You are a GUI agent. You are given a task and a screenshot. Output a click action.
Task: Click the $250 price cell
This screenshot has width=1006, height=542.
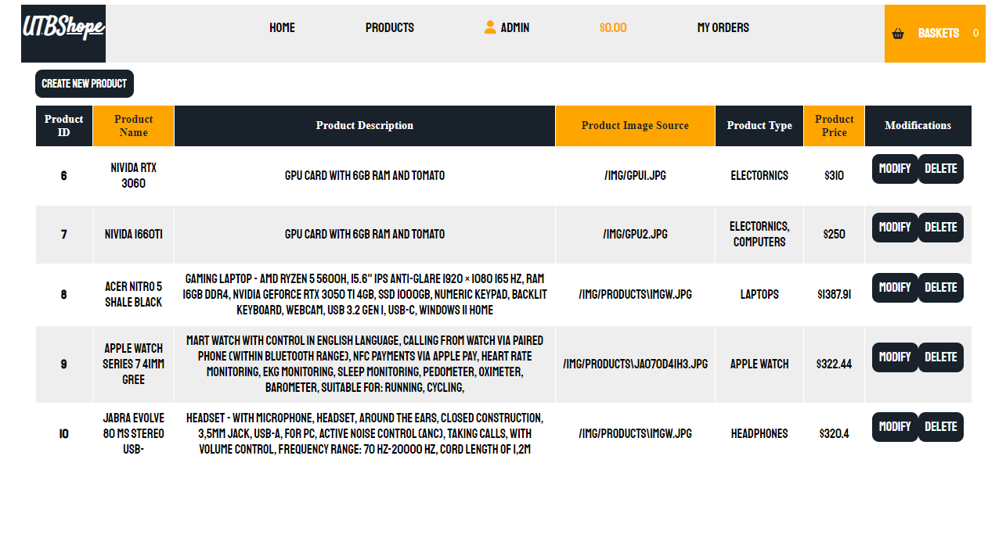[x=835, y=235]
